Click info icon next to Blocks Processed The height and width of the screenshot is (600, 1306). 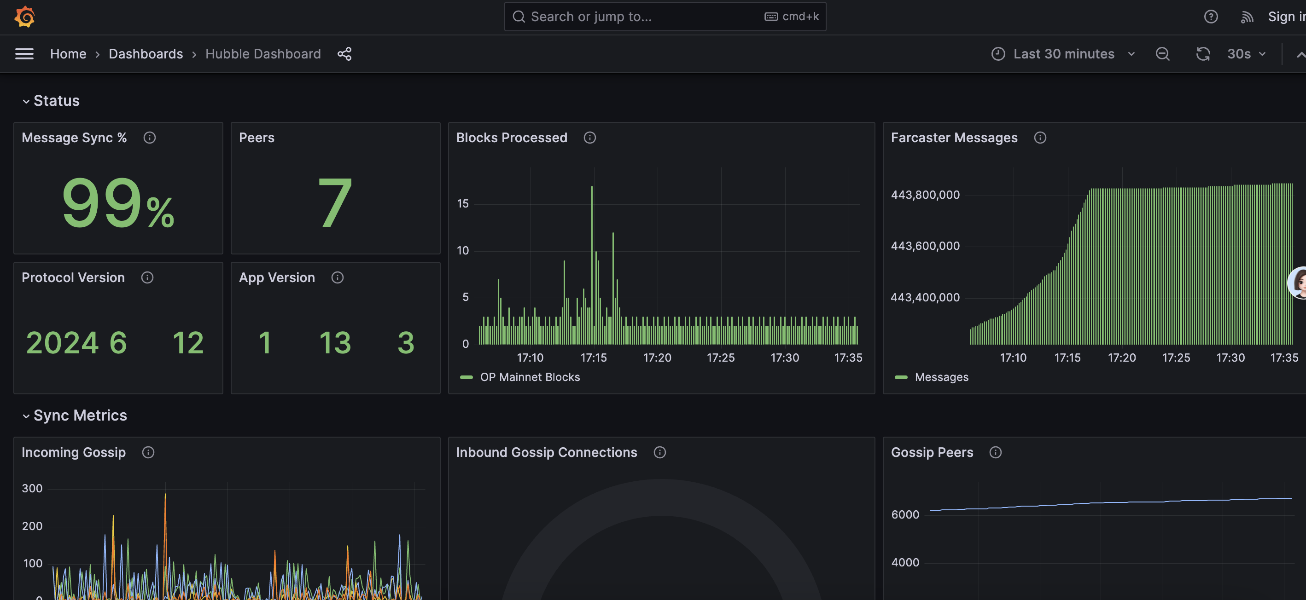point(589,138)
